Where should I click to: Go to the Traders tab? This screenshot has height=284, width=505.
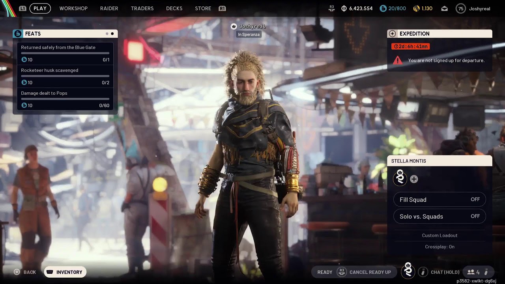tap(142, 8)
